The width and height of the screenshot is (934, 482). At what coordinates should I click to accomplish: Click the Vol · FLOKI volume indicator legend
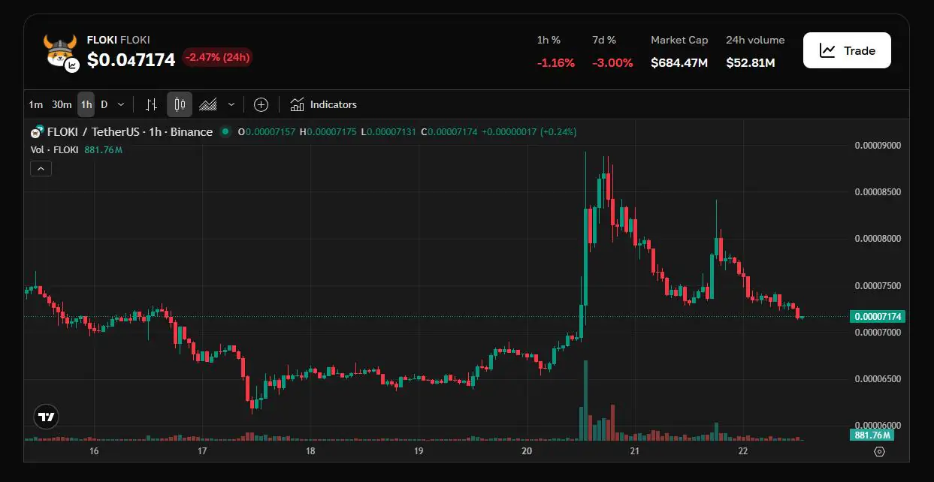click(x=55, y=149)
